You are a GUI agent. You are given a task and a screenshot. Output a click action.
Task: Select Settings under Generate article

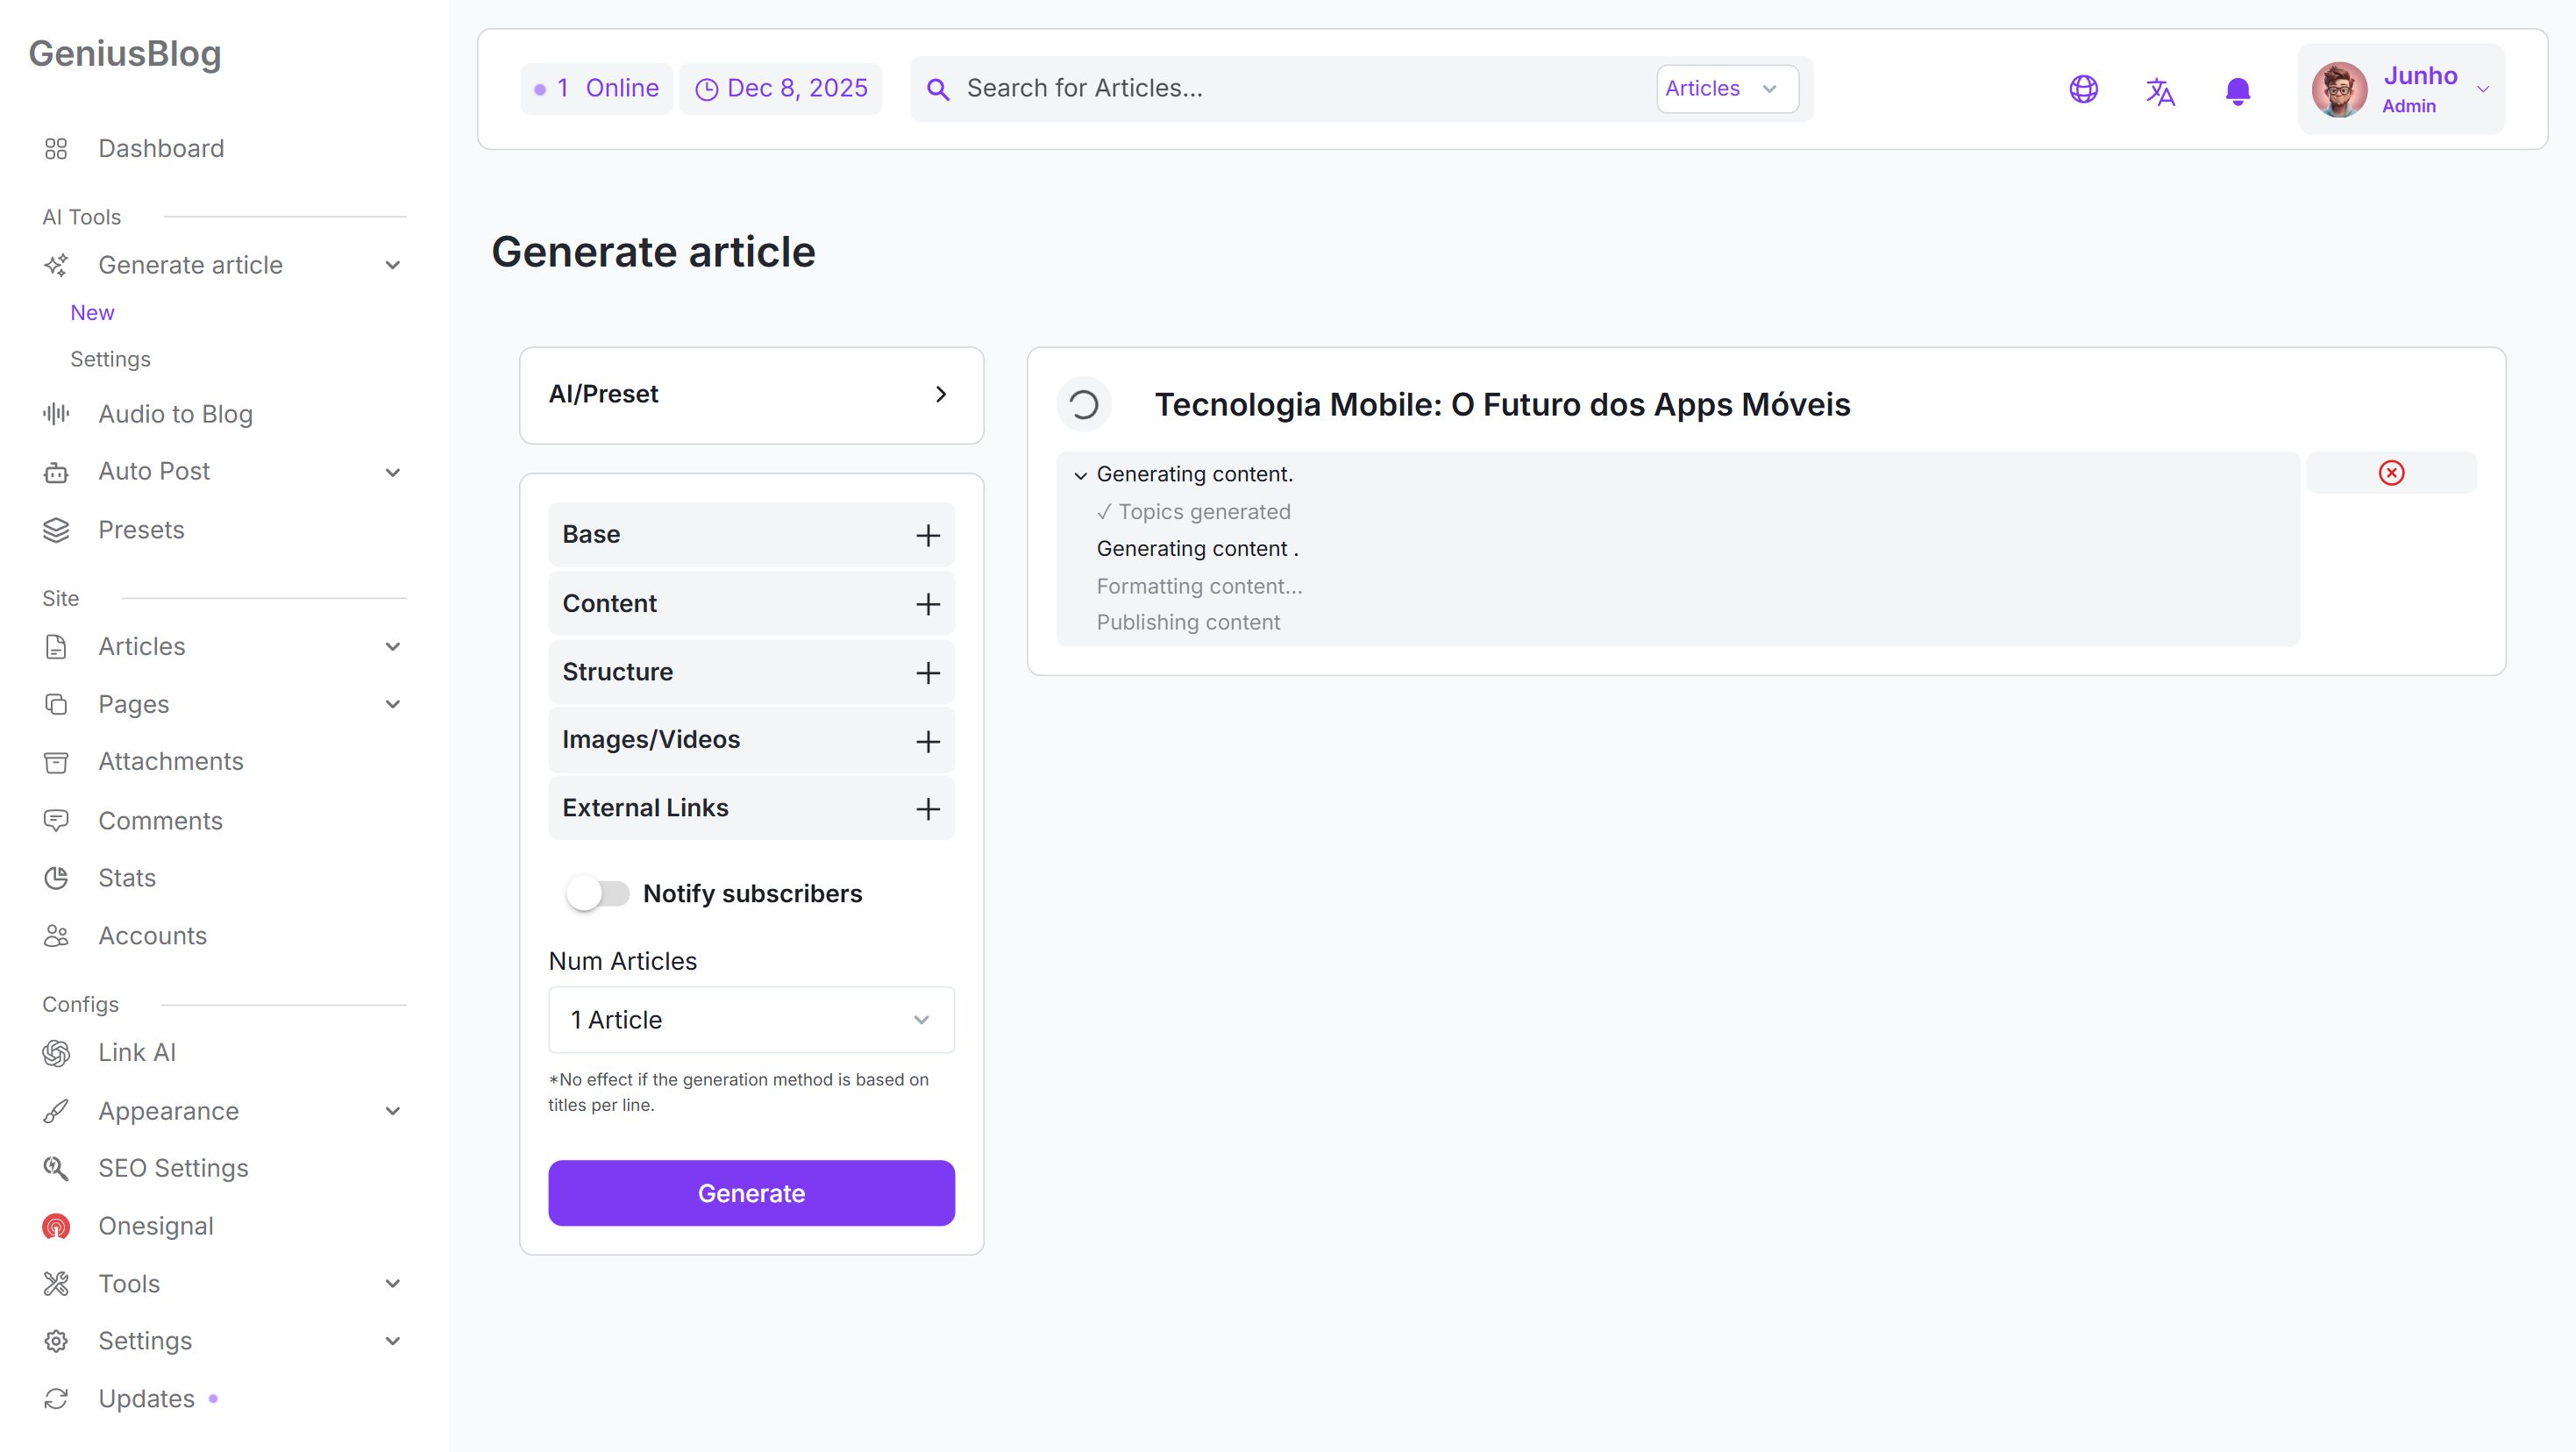(110, 359)
